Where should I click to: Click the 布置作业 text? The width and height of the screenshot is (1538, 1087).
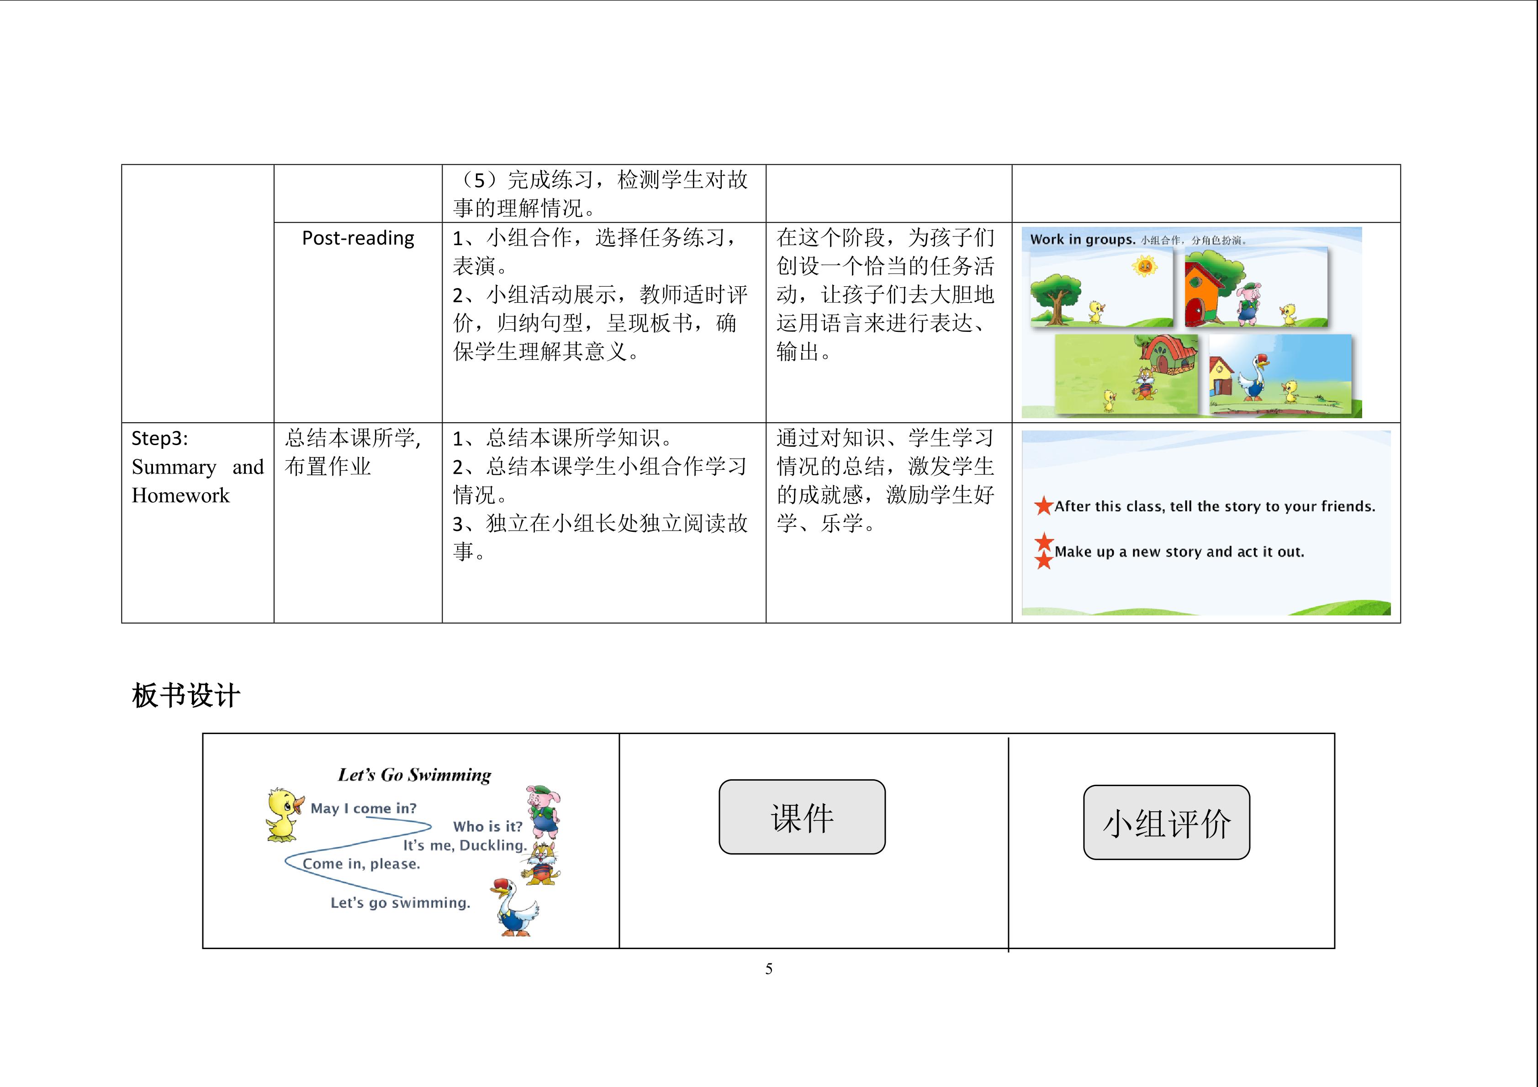[328, 467]
